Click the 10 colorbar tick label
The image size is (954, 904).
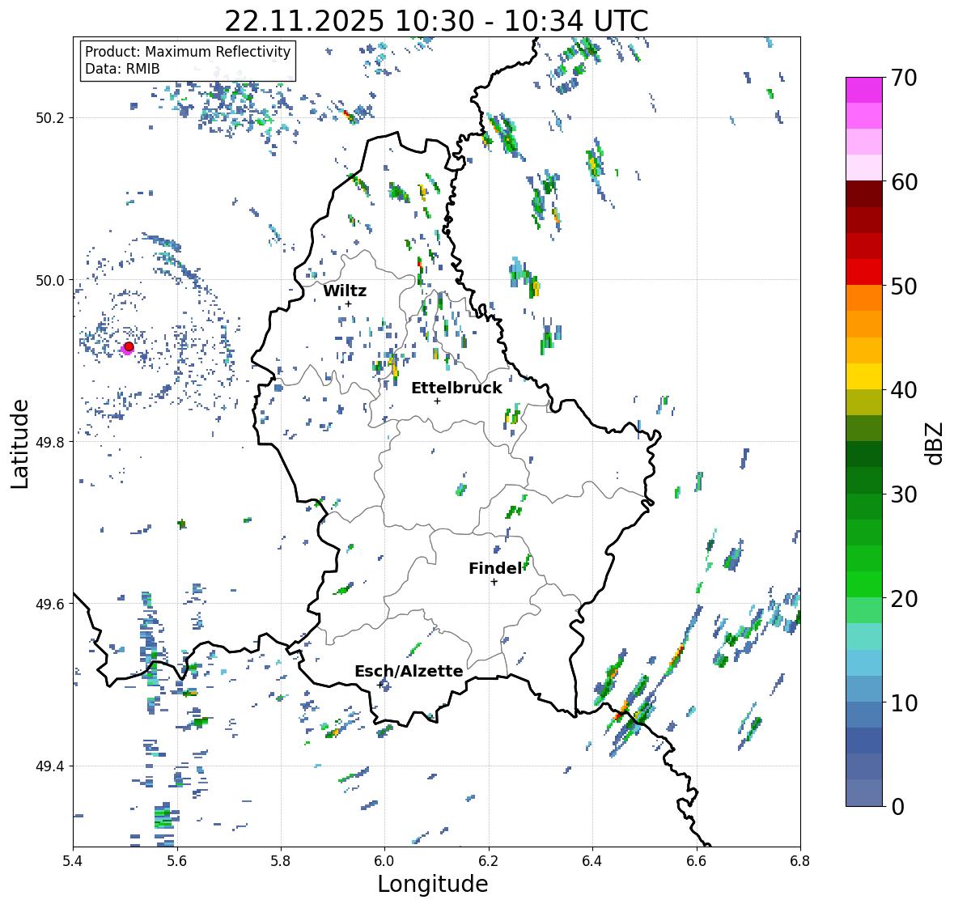point(904,702)
